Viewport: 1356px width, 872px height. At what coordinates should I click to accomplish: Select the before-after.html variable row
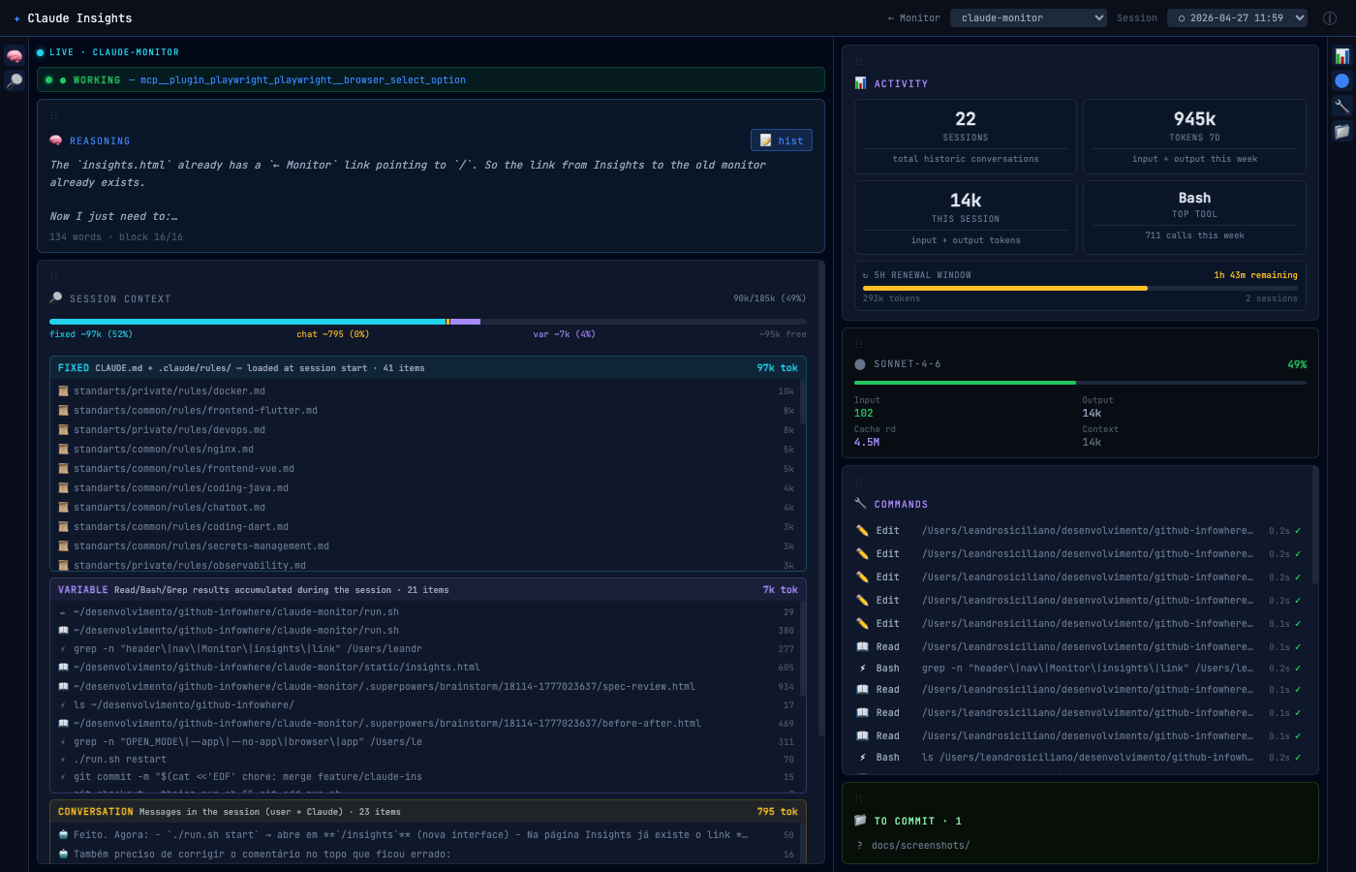pyautogui.click(x=426, y=724)
